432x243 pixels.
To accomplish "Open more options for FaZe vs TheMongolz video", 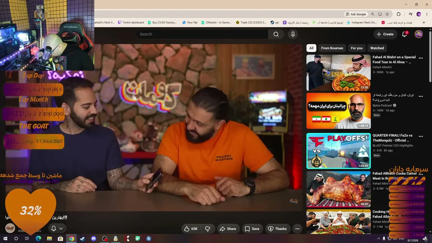I will point(421,136).
